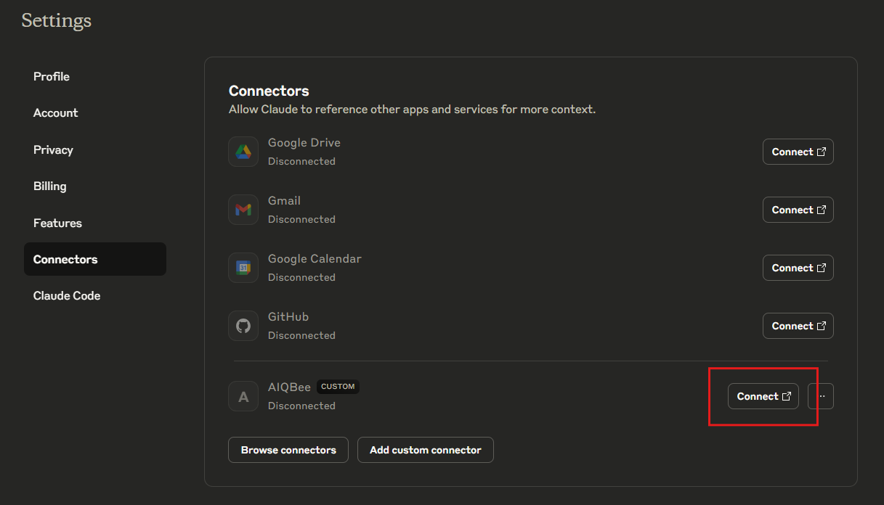Connect the AIQBee custom connector

(763, 396)
